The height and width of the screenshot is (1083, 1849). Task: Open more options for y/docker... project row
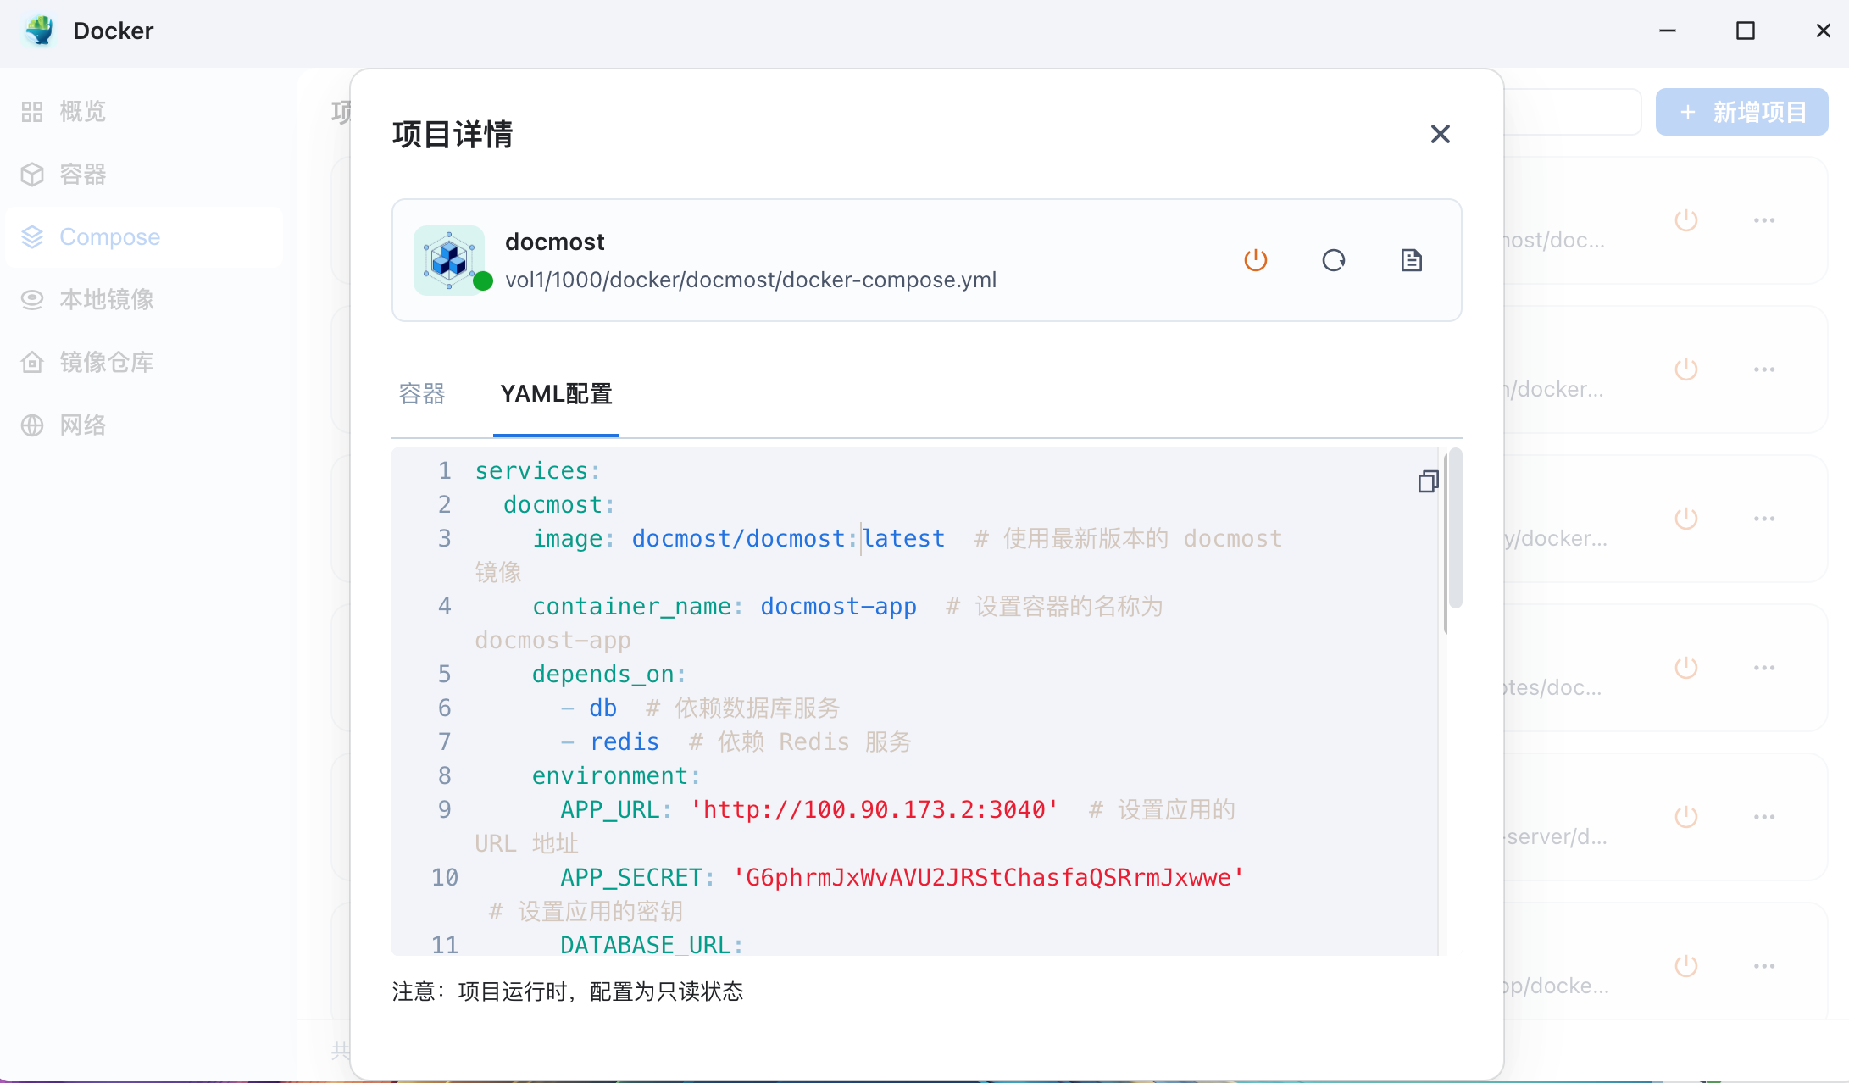[1764, 519]
